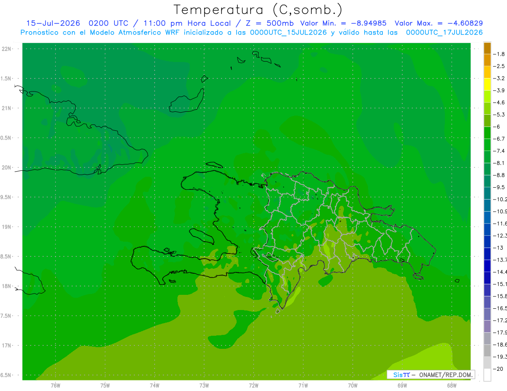Click the '18N' latitude label

(x=7, y=286)
